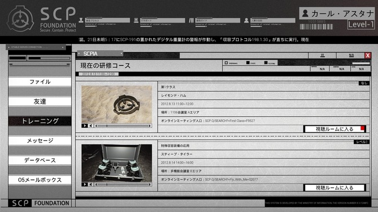The image size is (378, 212).
Task: Toggle the first unfilled checkbox in status bar
Action: coord(226,63)
